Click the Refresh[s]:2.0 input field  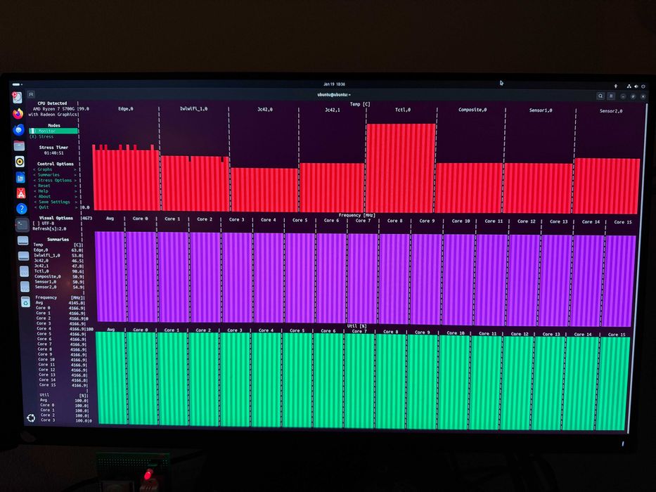(x=49, y=229)
